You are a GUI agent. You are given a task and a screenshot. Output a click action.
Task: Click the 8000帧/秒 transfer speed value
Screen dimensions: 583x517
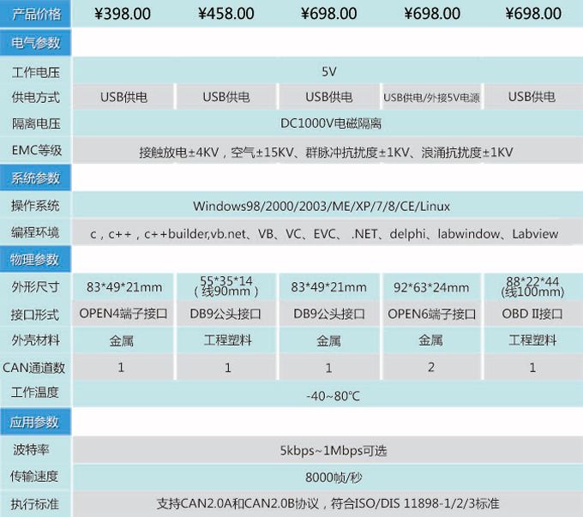click(x=328, y=477)
